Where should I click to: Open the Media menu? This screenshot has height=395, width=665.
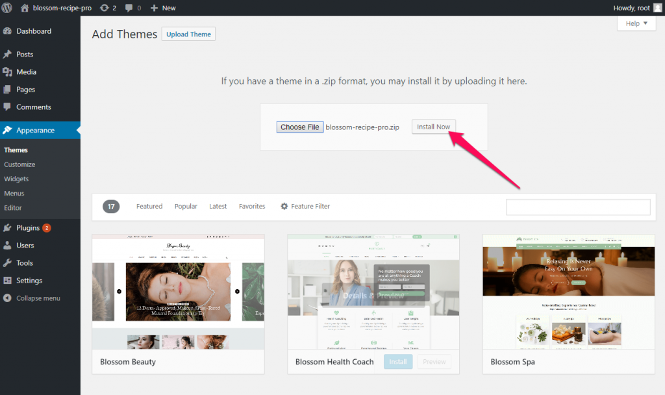pyautogui.click(x=26, y=72)
